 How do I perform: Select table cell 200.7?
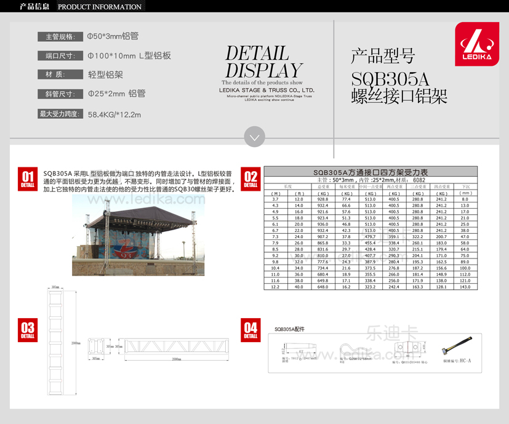[441, 237]
